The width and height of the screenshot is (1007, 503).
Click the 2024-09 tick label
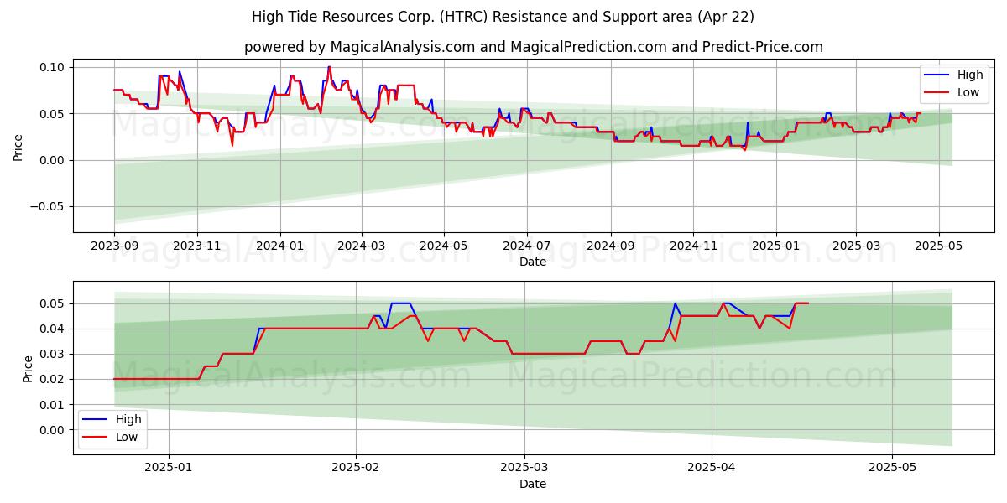coord(611,246)
